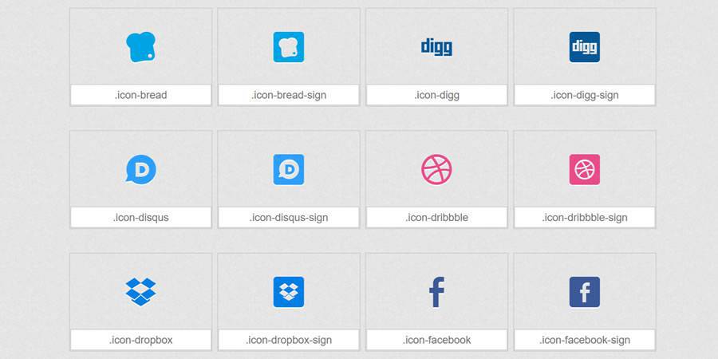Image resolution: width=718 pixels, height=359 pixels.
Task: Click the .icon-dropbox label
Action: [x=140, y=340]
